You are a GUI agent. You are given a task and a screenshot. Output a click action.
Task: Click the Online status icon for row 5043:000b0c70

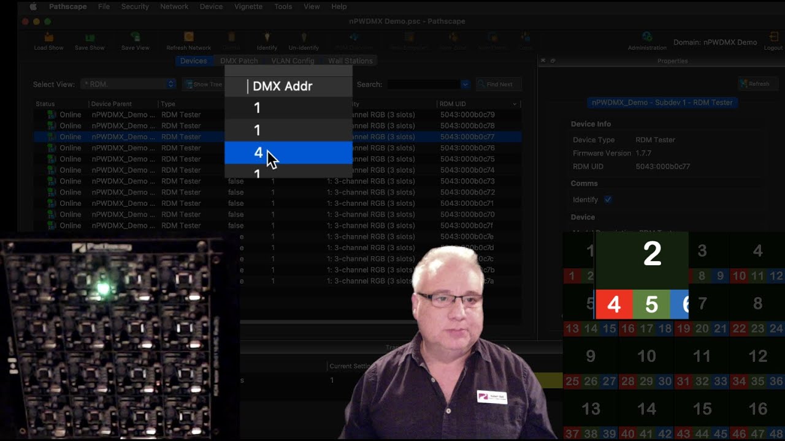(52, 214)
